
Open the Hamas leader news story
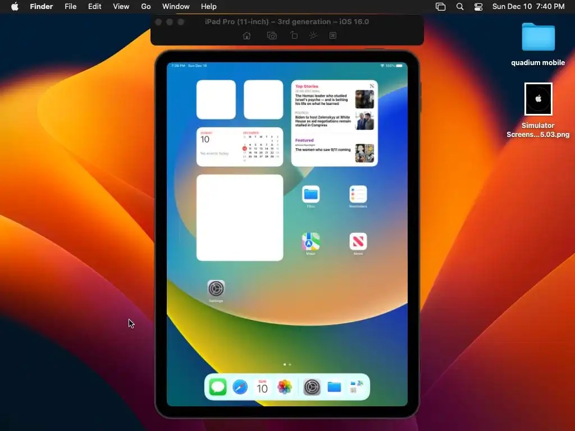pos(334,99)
